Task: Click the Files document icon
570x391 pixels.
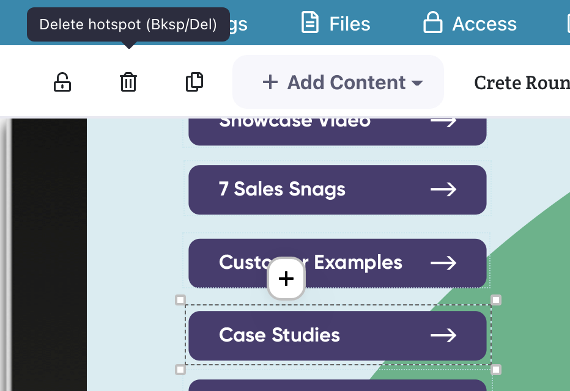Action: (x=311, y=23)
